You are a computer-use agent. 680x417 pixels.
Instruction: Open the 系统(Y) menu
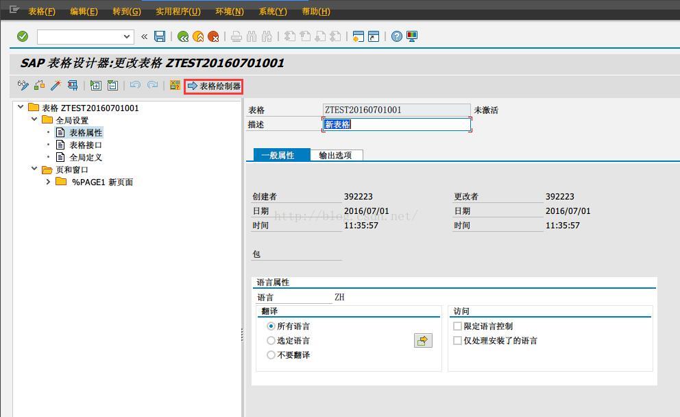273,12
